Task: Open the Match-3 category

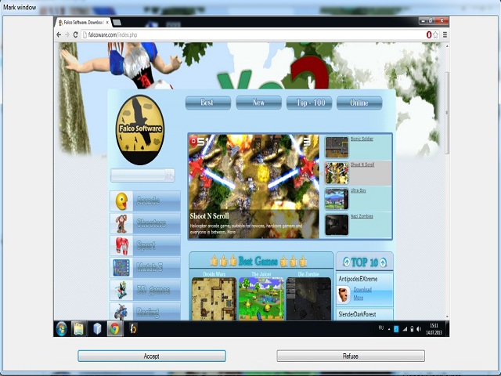Action: (146, 268)
